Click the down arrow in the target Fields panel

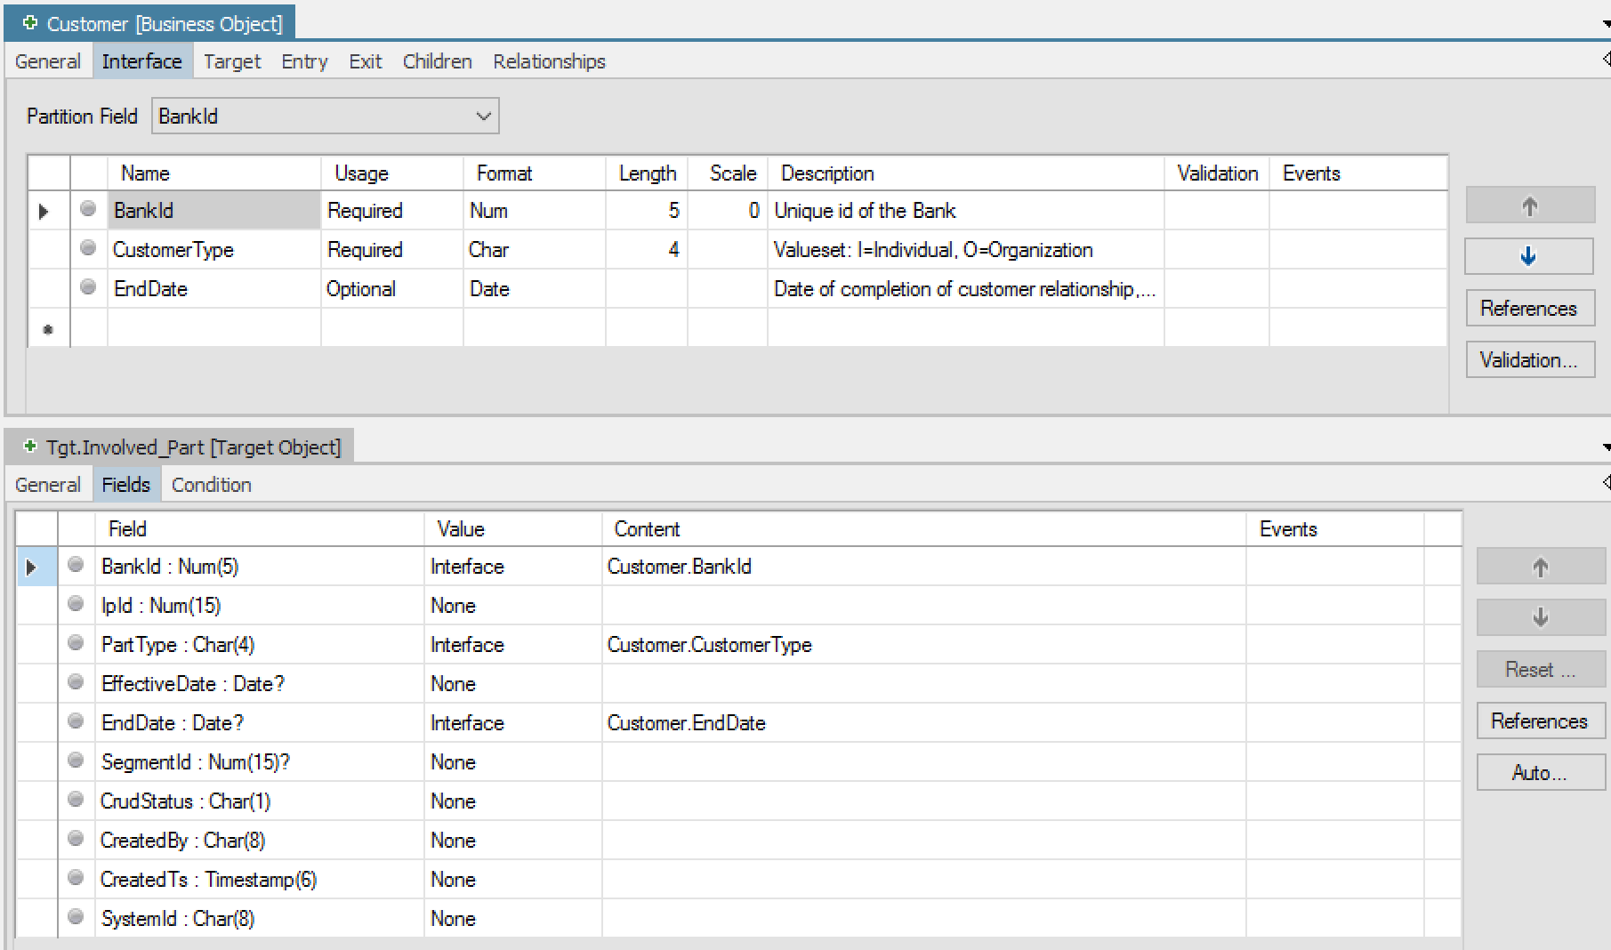click(x=1540, y=617)
